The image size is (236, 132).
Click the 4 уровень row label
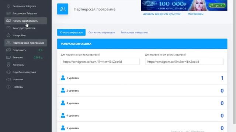73,115
